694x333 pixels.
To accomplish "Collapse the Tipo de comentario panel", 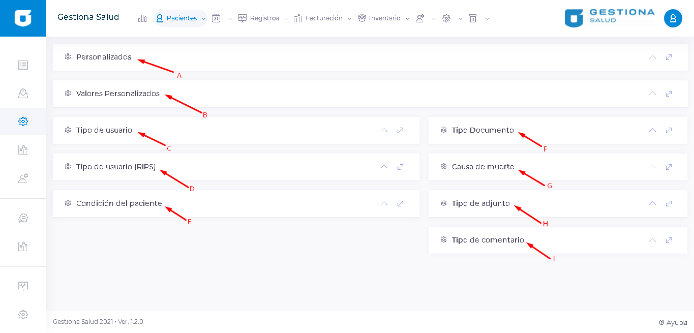I will coord(652,240).
